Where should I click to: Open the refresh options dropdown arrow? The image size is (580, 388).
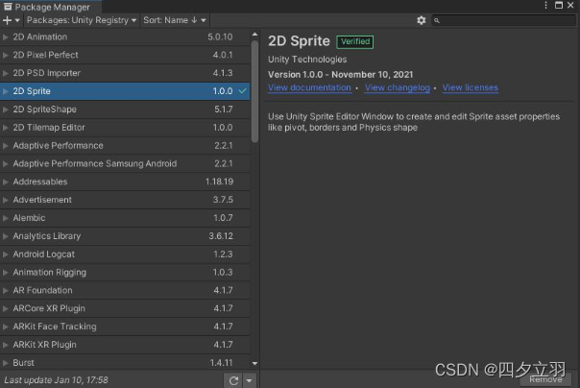click(x=250, y=380)
